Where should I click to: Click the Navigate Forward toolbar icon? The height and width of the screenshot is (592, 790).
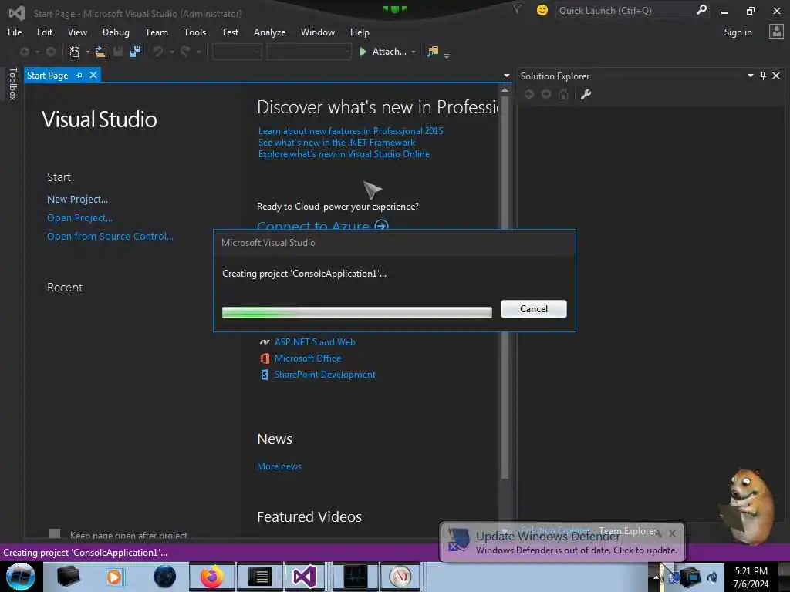tap(51, 52)
